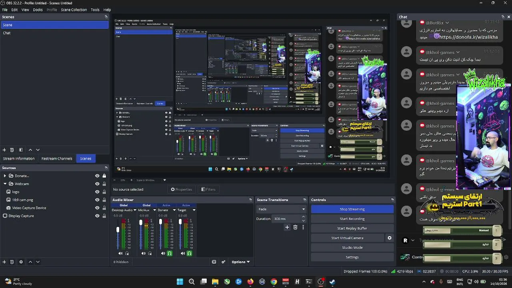Open scene filters icon in Scenes toolbar
Screen dimensions: 512x288
pyautogui.click(x=21, y=150)
